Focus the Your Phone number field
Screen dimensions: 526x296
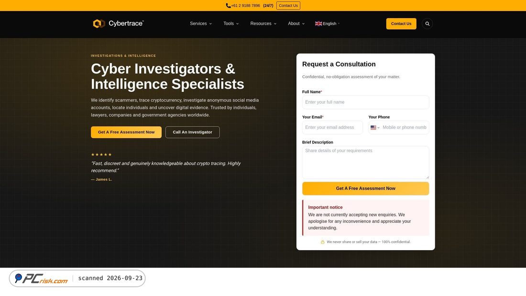point(404,128)
